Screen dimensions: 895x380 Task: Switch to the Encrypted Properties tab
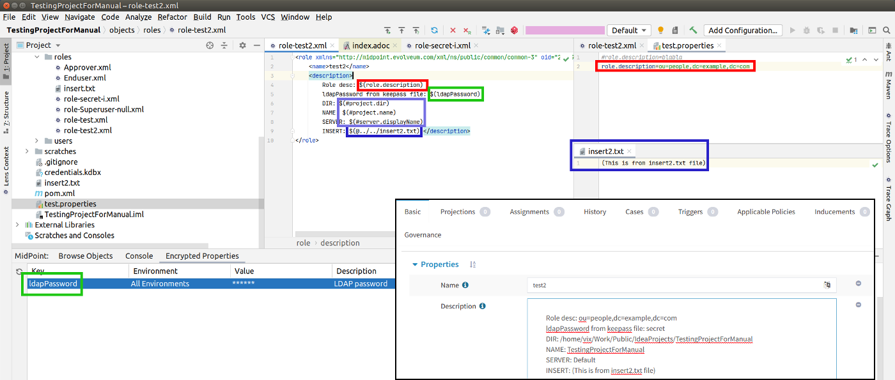[202, 256]
